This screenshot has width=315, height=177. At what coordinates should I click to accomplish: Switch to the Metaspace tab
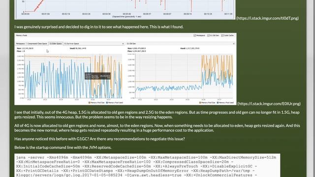click(20, 44)
